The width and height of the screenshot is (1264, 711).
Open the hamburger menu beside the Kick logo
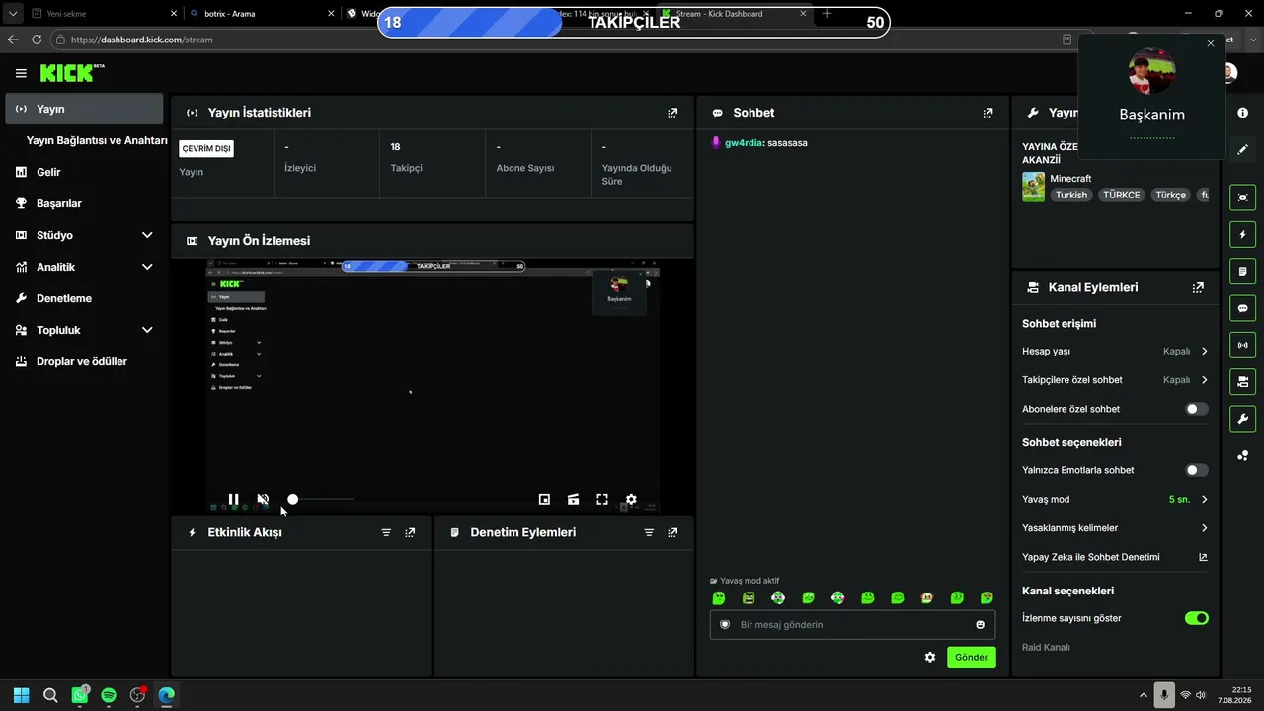pos(21,73)
